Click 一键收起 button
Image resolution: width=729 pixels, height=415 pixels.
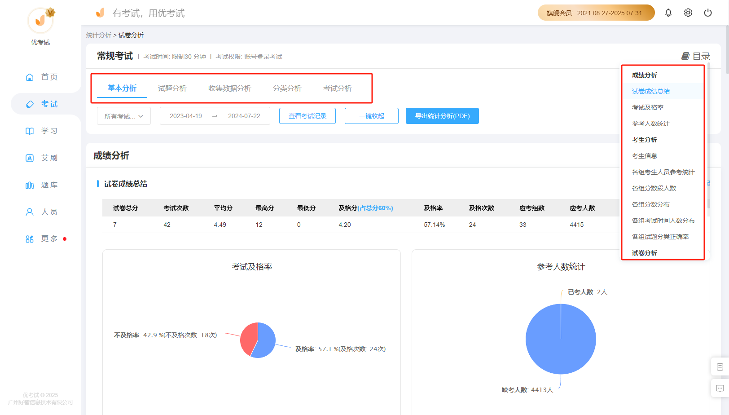[372, 116]
